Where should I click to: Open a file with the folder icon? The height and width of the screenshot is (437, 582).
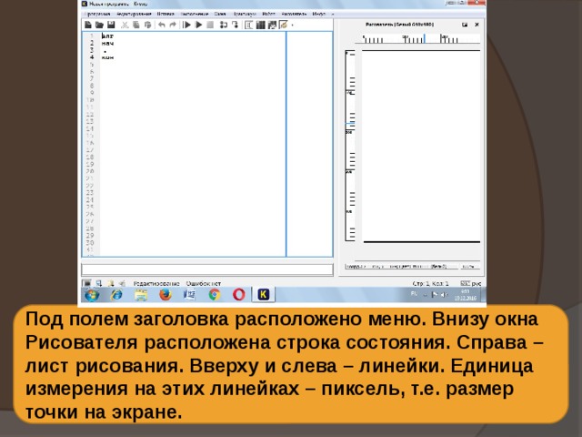pyautogui.click(x=99, y=25)
